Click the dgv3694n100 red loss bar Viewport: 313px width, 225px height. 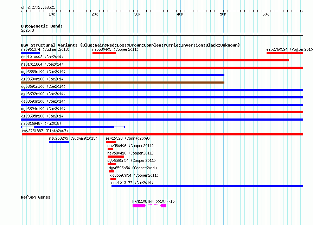coord(162,112)
